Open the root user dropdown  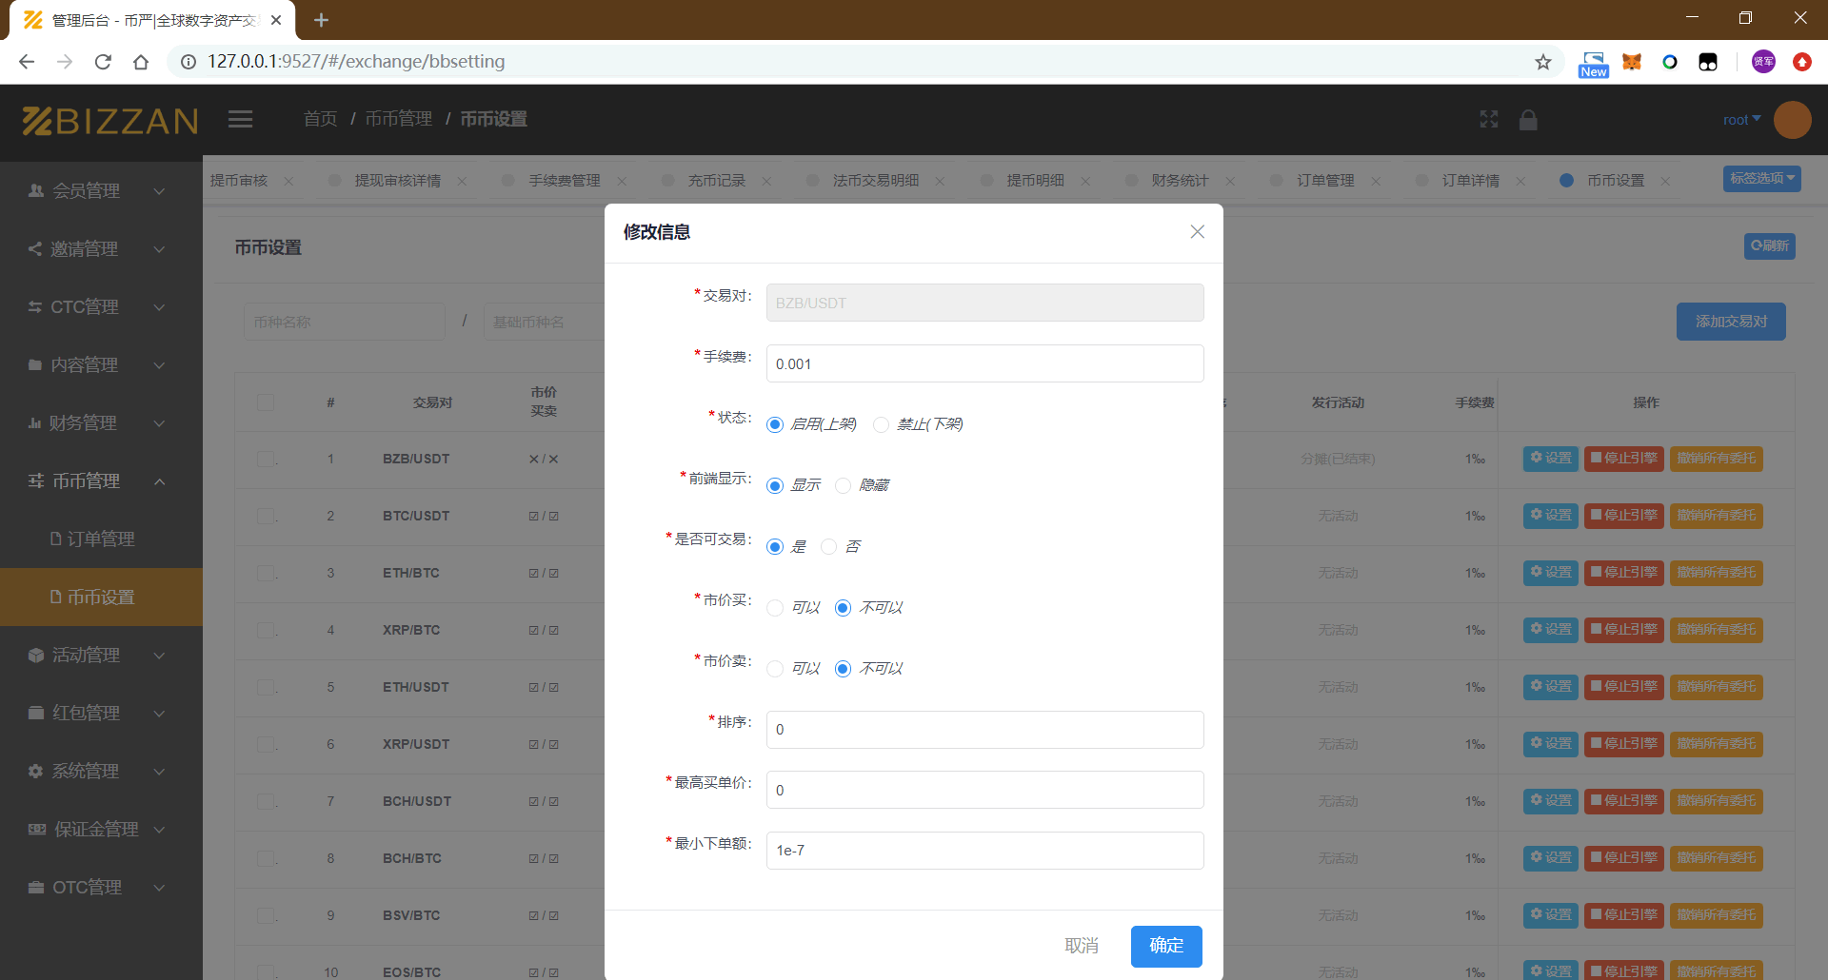coord(1740,120)
